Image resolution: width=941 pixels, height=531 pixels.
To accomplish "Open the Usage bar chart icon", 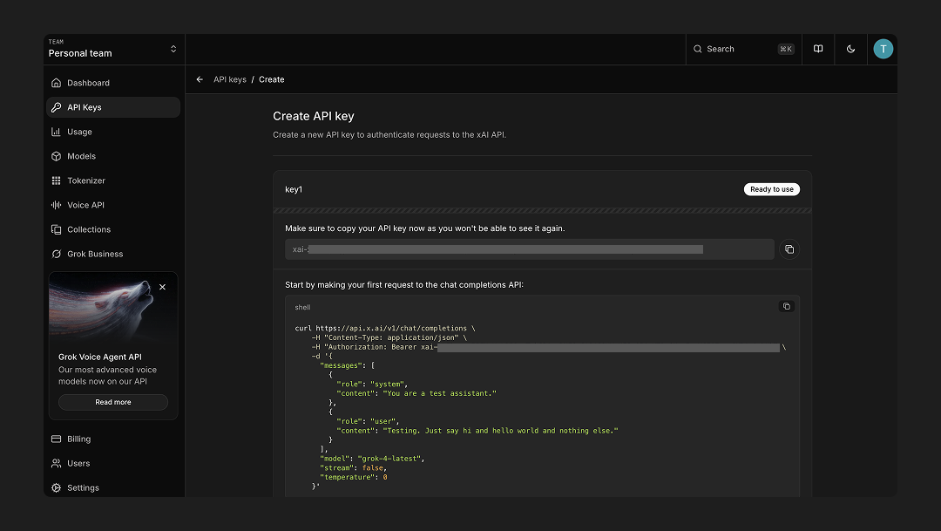I will click(x=57, y=132).
